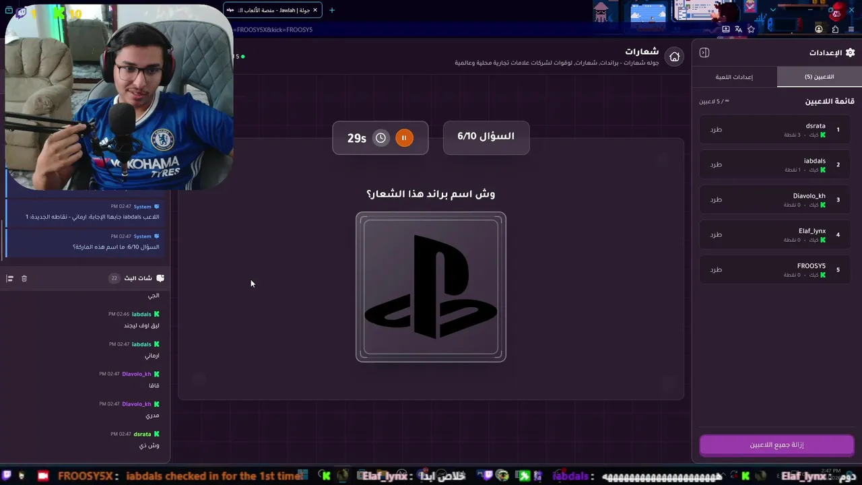Close the Jawlah browser tab
862x485 pixels.
(x=315, y=10)
